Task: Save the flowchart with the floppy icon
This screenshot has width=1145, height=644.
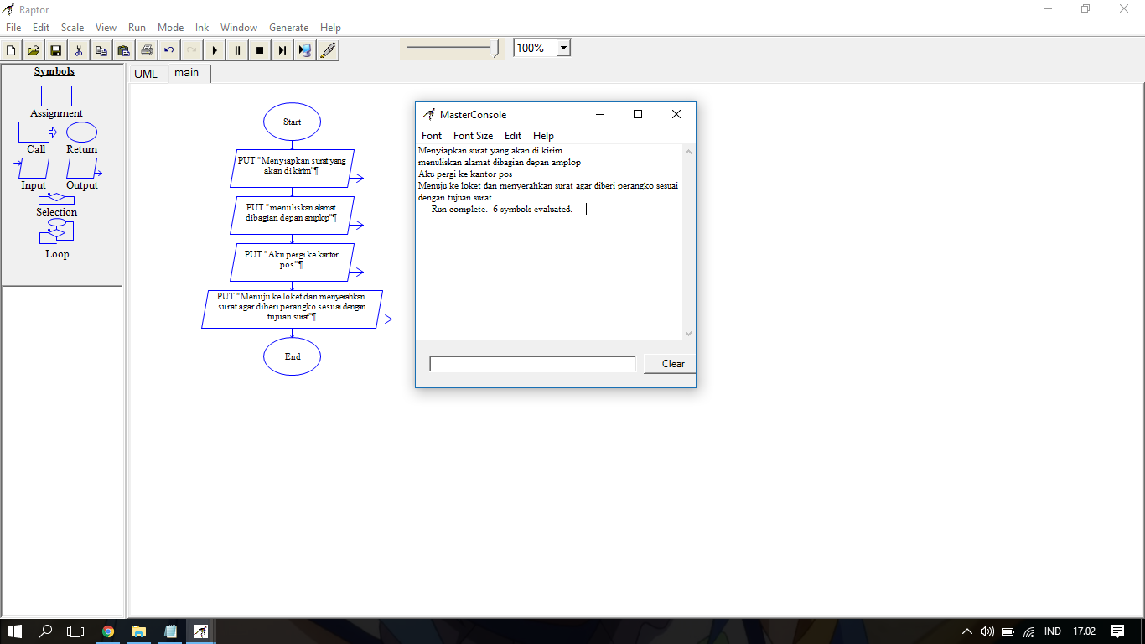Action: tap(56, 50)
